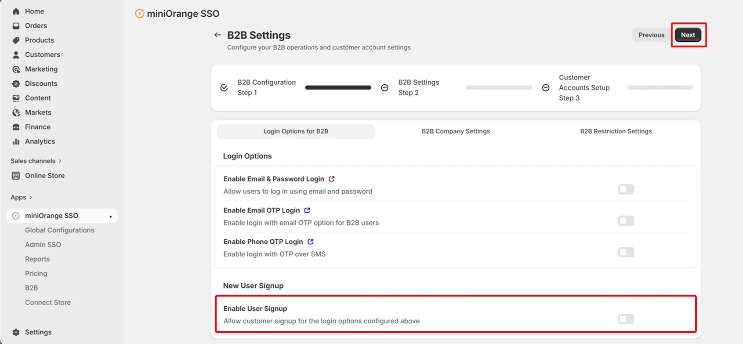Click the Orders inbox icon
The width and height of the screenshot is (743, 344).
pyautogui.click(x=16, y=26)
